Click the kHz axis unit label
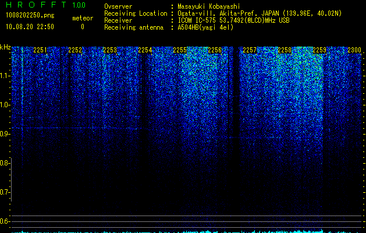Screen dimensions: 366x233 coord(5,47)
